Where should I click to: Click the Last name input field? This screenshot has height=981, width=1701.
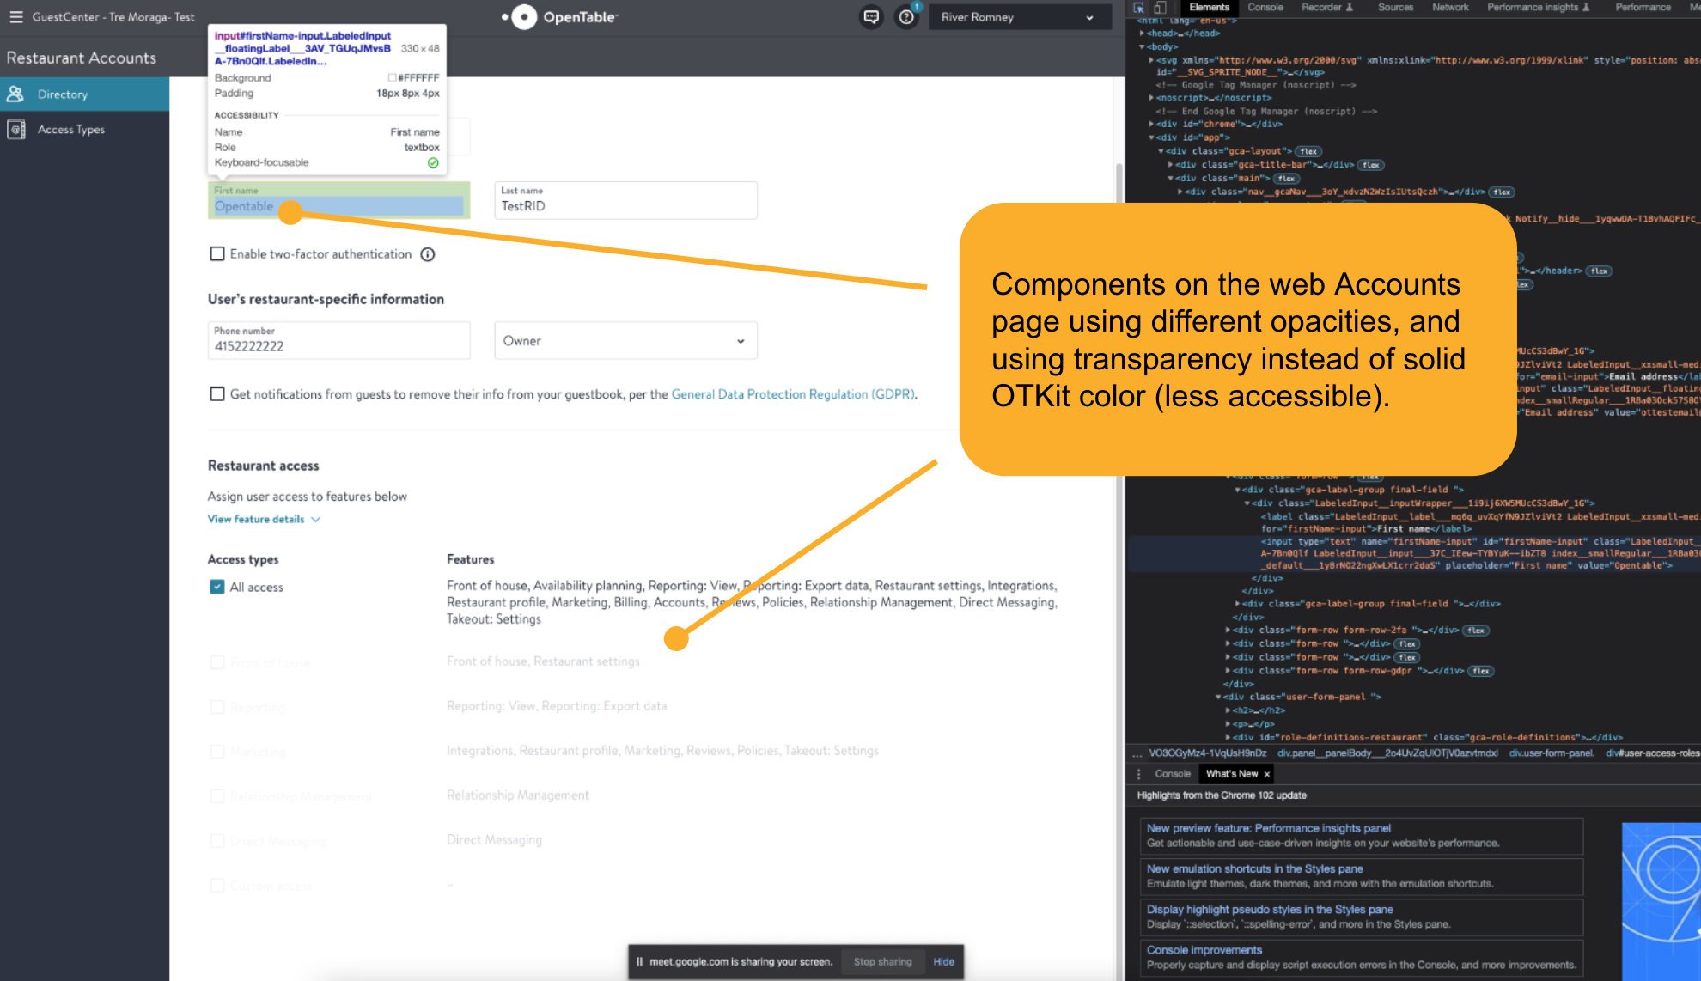(x=625, y=206)
